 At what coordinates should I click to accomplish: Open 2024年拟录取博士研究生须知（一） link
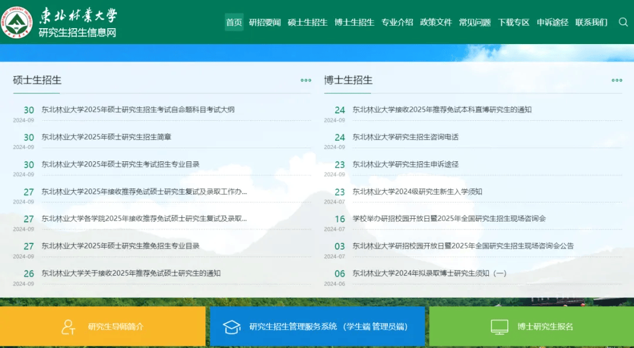pyautogui.click(x=429, y=273)
